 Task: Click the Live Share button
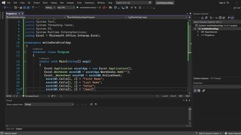coord(237,8)
